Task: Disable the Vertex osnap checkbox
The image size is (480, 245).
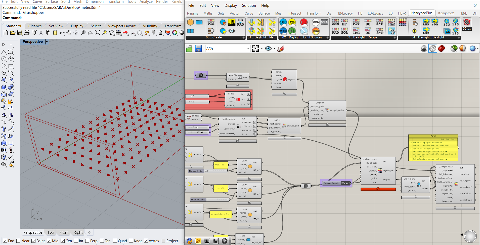Action: point(146,241)
